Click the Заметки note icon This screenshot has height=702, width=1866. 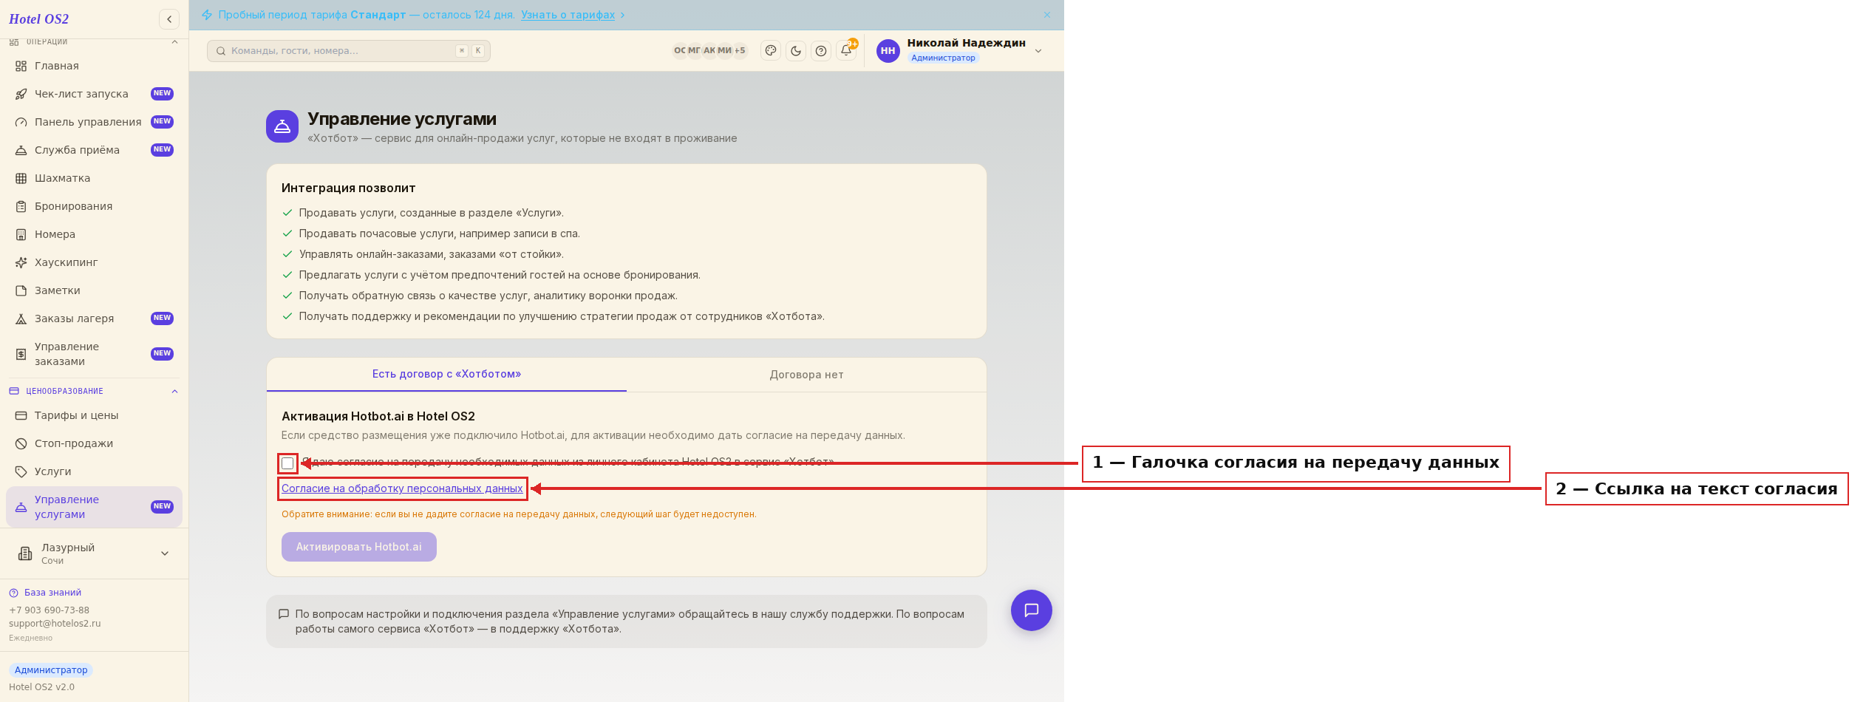point(21,290)
